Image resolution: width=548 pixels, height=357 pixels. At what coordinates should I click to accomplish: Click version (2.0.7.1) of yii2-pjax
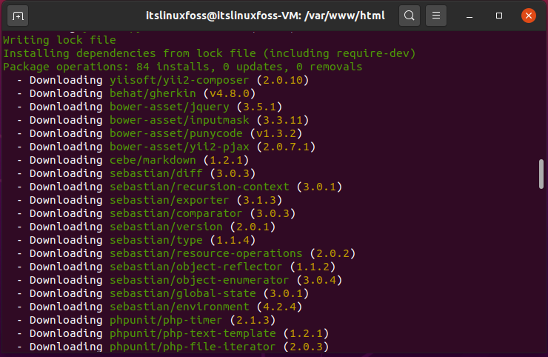pos(286,147)
